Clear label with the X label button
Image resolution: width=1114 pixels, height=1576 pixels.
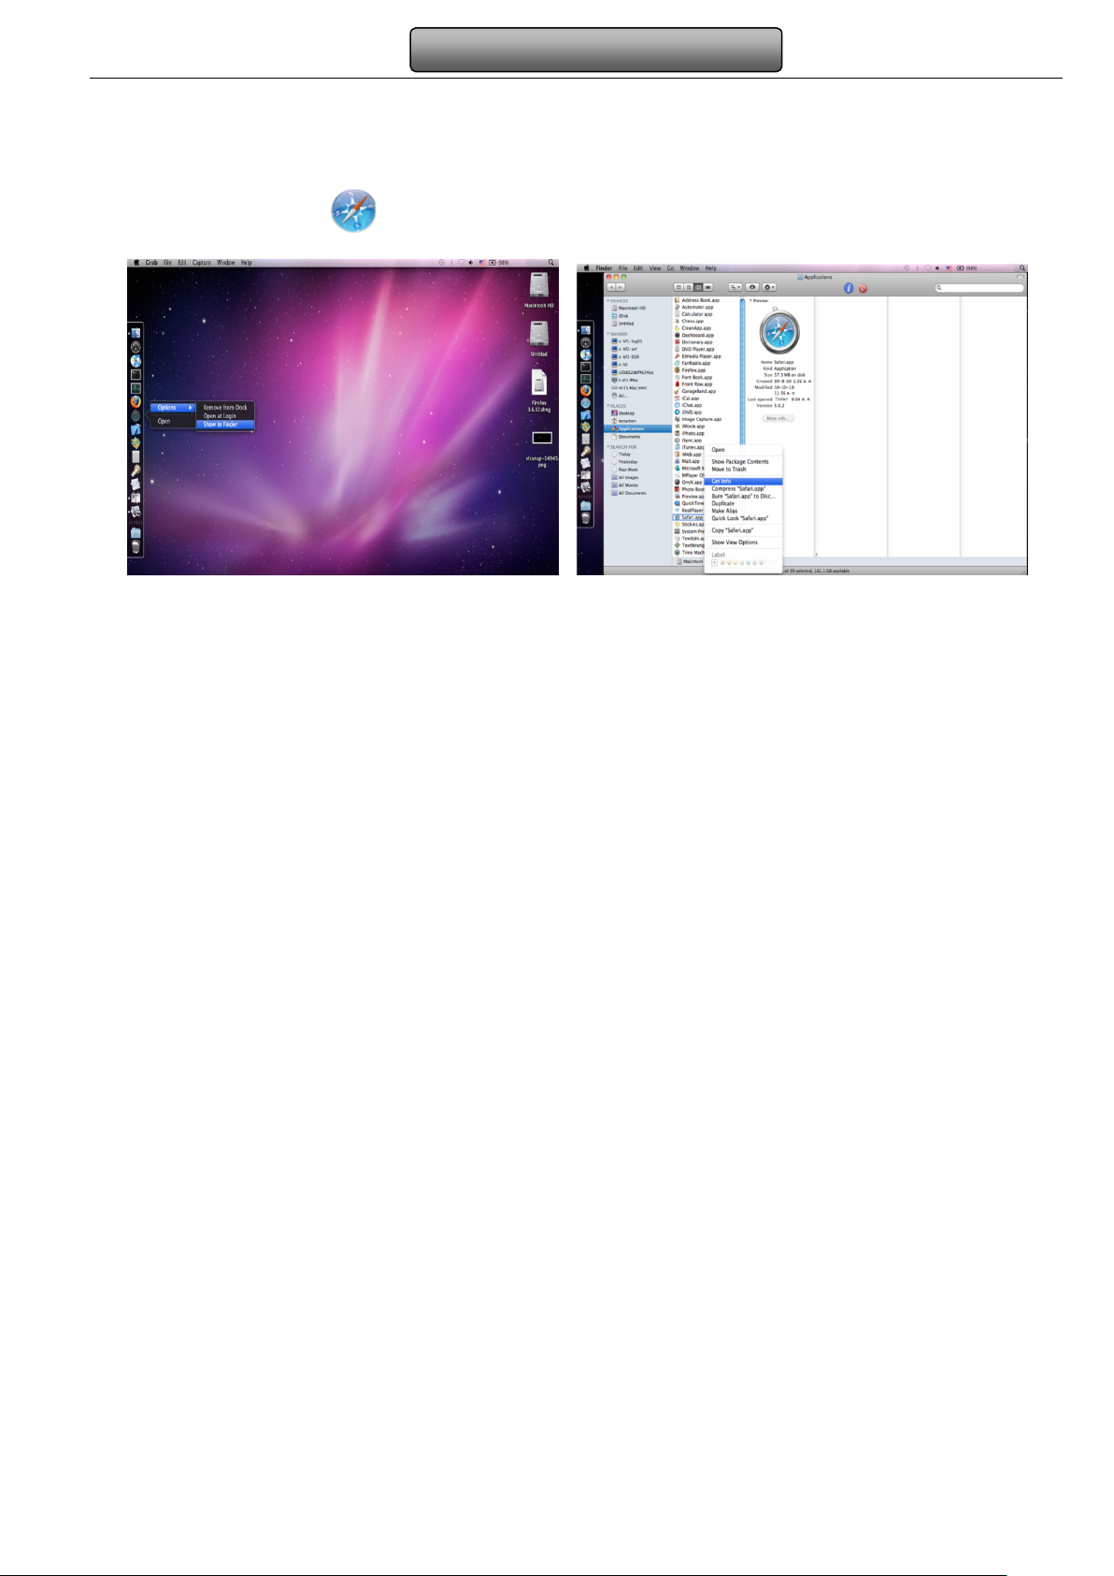tap(714, 563)
